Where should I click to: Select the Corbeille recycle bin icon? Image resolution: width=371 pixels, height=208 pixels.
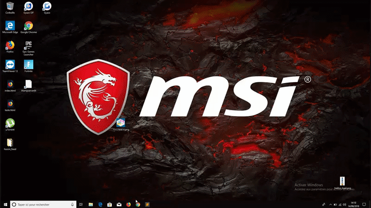(10, 8)
